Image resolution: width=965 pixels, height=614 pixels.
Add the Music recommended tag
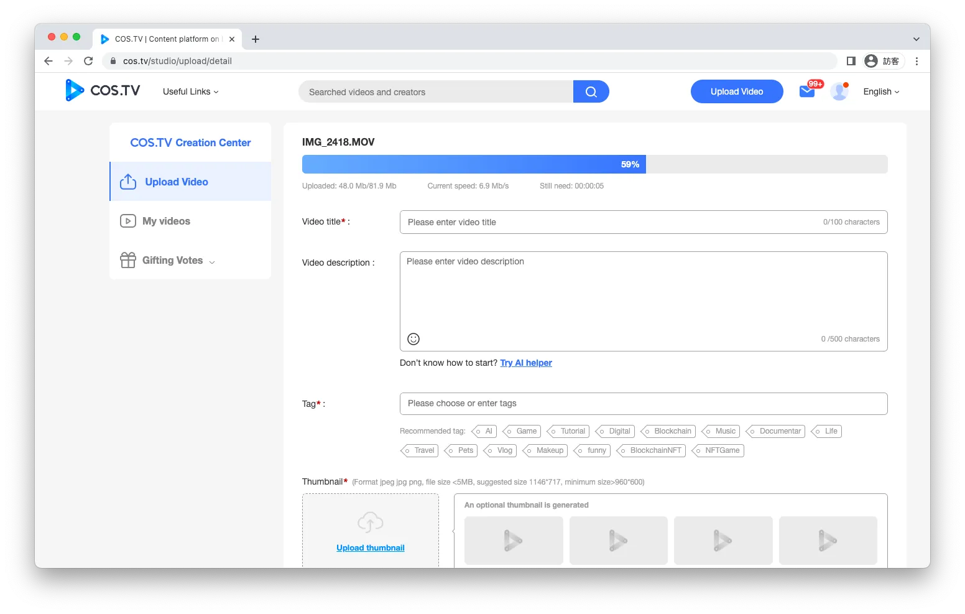point(721,431)
